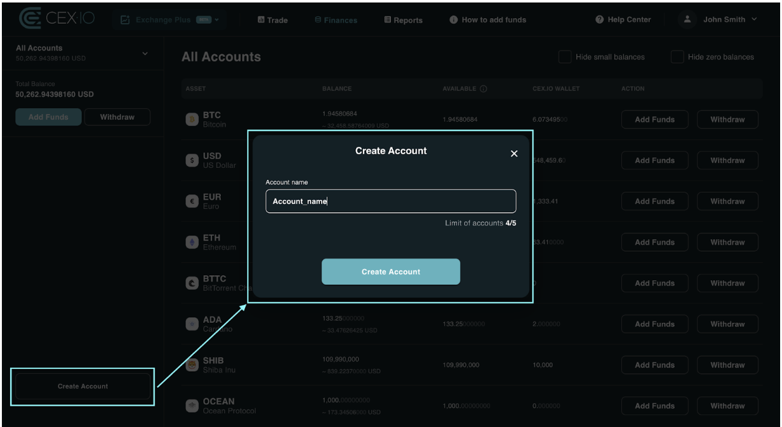Screen dimensions: 782x427
Task: Click the Shiba Inu coin icon
Action: coord(192,365)
